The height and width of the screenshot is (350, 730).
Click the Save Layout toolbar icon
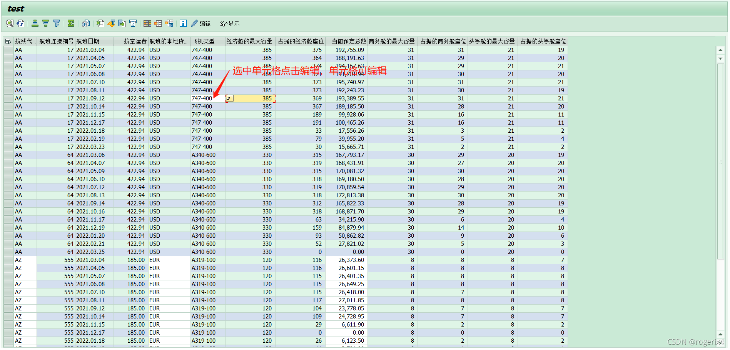click(169, 23)
